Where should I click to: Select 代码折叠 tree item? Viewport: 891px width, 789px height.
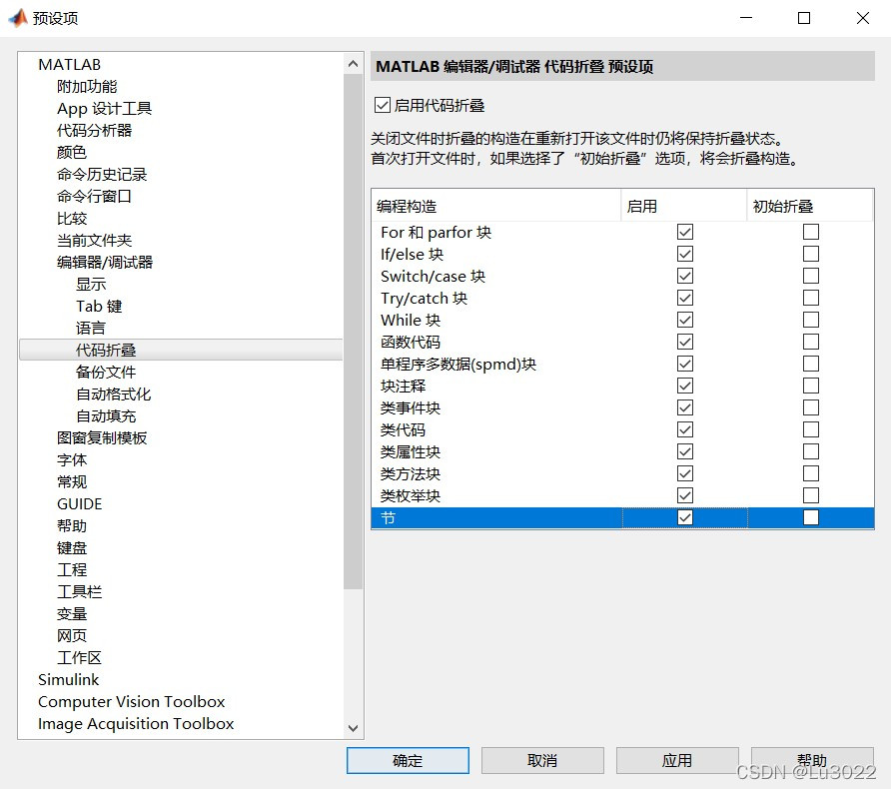pos(181,350)
